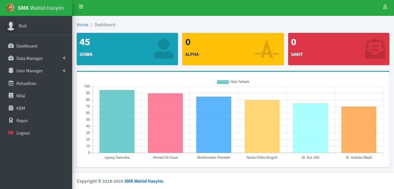This screenshot has height=189, width=394.
Task: Click the SMK Wahid Hasyim school logo
Action: [10, 7]
